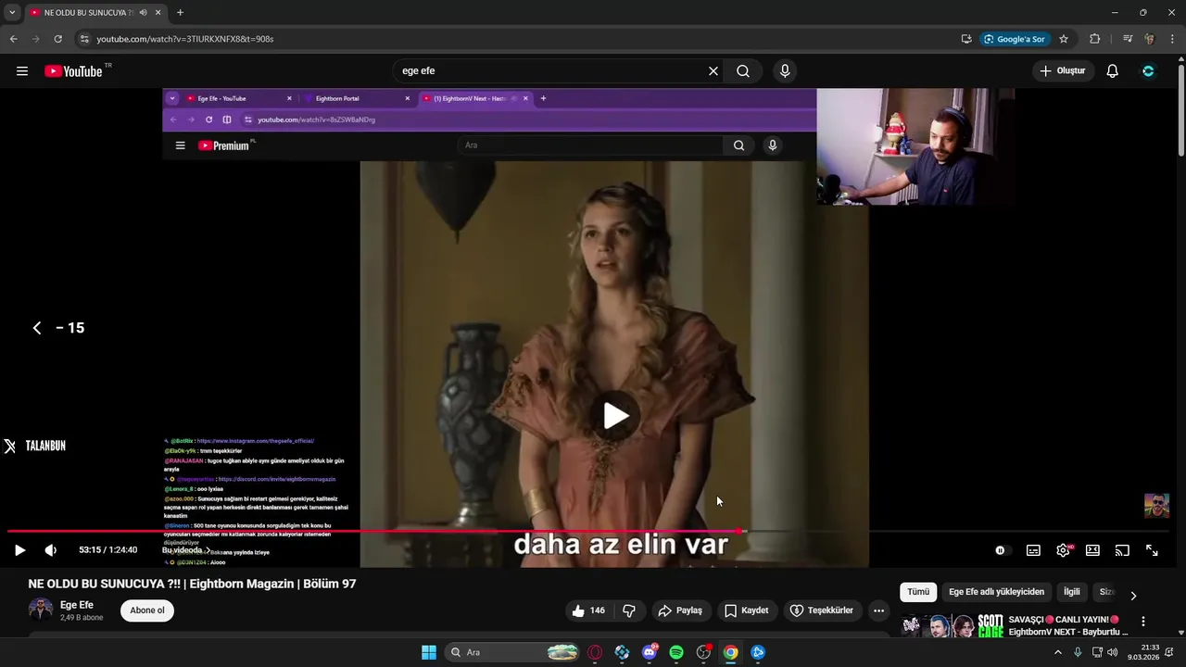This screenshot has width=1186, height=667.
Task: Go back in Chrome
Action: coord(13,39)
